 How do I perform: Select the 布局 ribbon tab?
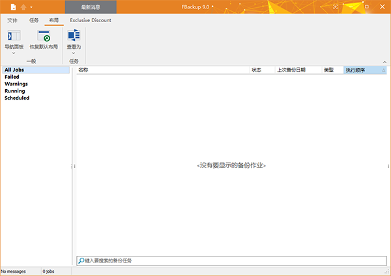point(54,20)
